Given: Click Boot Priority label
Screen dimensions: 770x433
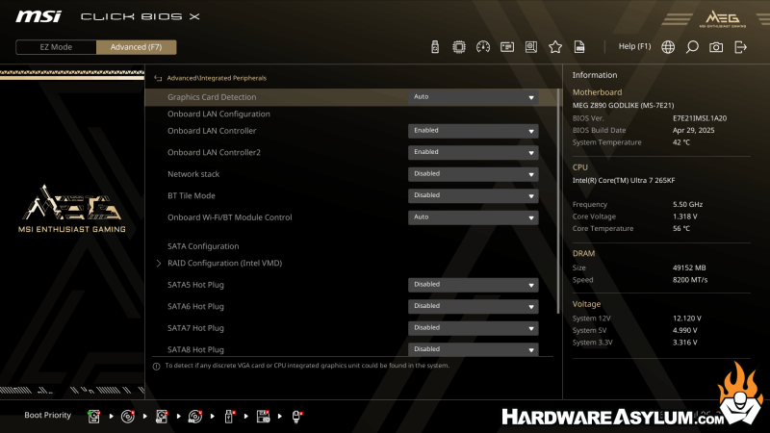Looking at the screenshot, I should click(47, 416).
